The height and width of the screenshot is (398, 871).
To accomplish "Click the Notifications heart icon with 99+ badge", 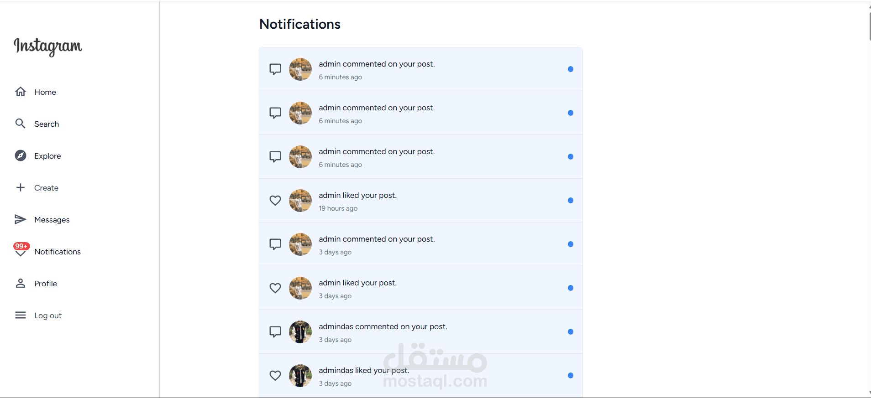I will [21, 250].
